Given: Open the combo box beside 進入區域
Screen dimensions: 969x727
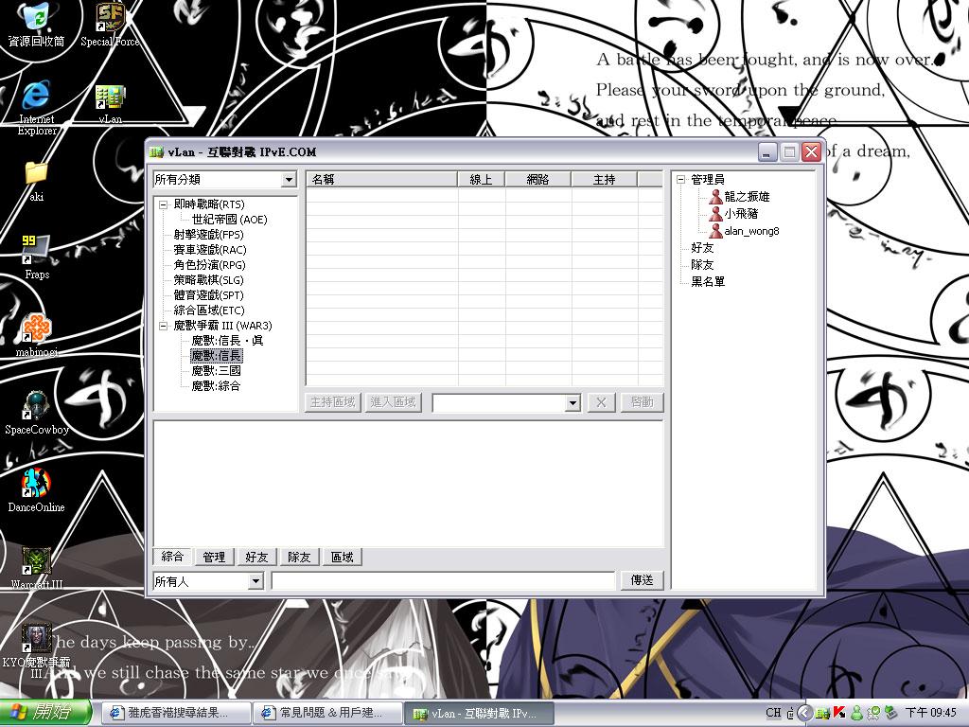Looking at the screenshot, I should (573, 403).
